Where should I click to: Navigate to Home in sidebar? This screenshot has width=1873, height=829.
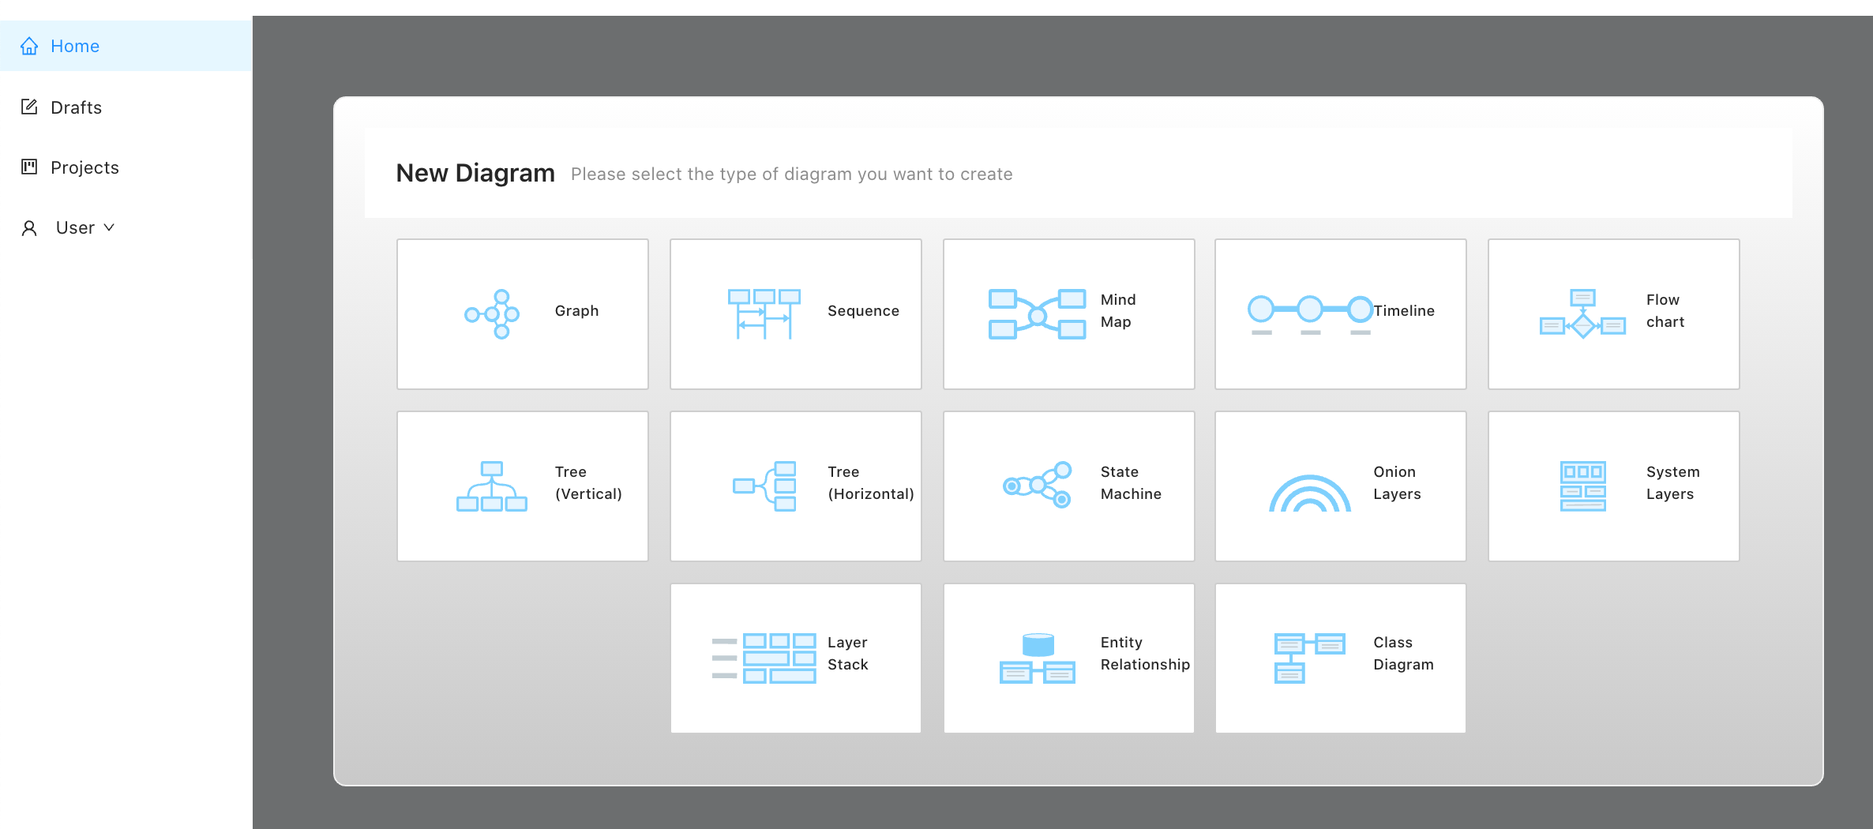click(75, 46)
